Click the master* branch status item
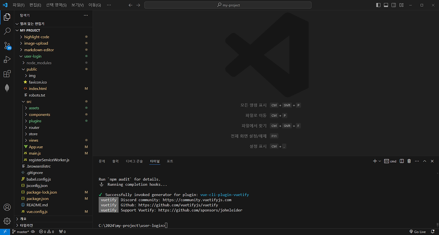 (21, 232)
